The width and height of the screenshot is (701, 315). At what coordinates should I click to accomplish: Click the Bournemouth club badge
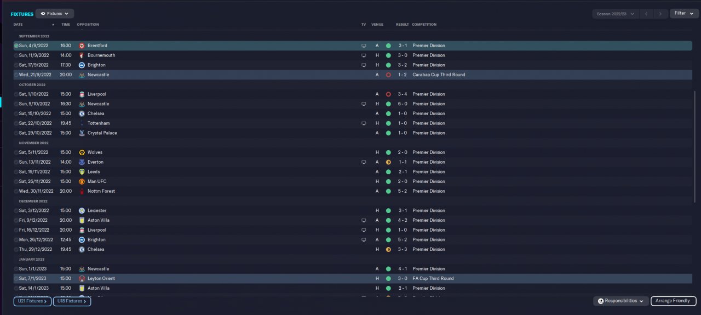(82, 55)
